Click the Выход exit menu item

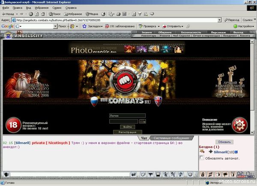238,32
